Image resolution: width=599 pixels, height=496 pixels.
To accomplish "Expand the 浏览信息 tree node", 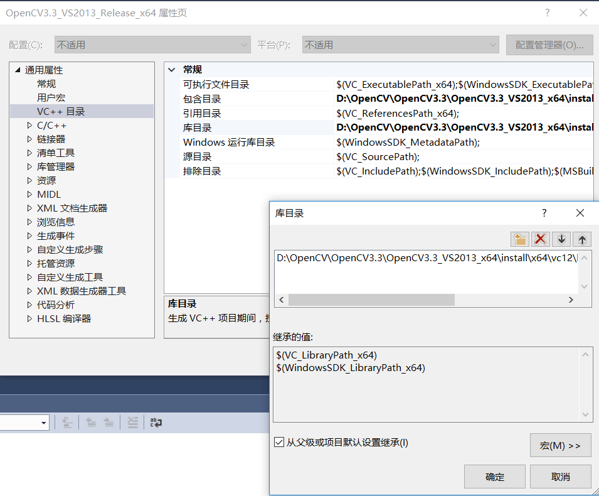I will (x=29, y=222).
